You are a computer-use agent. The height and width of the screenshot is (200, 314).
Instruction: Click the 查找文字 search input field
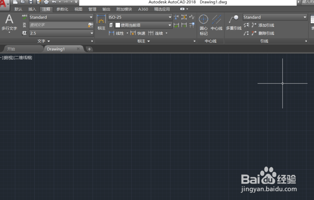(58, 25)
